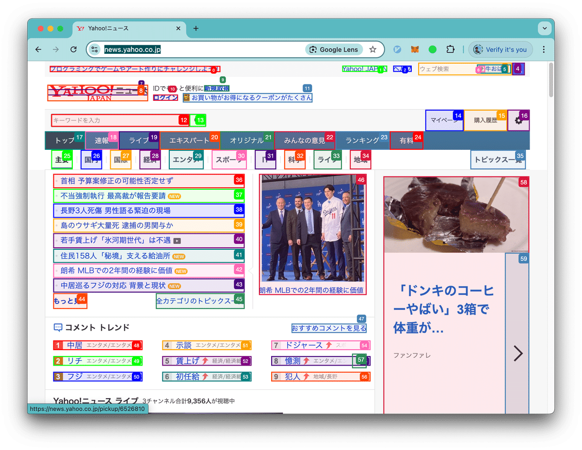Open comment trend number 5 賃上げ
The image size is (582, 450).
point(207,361)
